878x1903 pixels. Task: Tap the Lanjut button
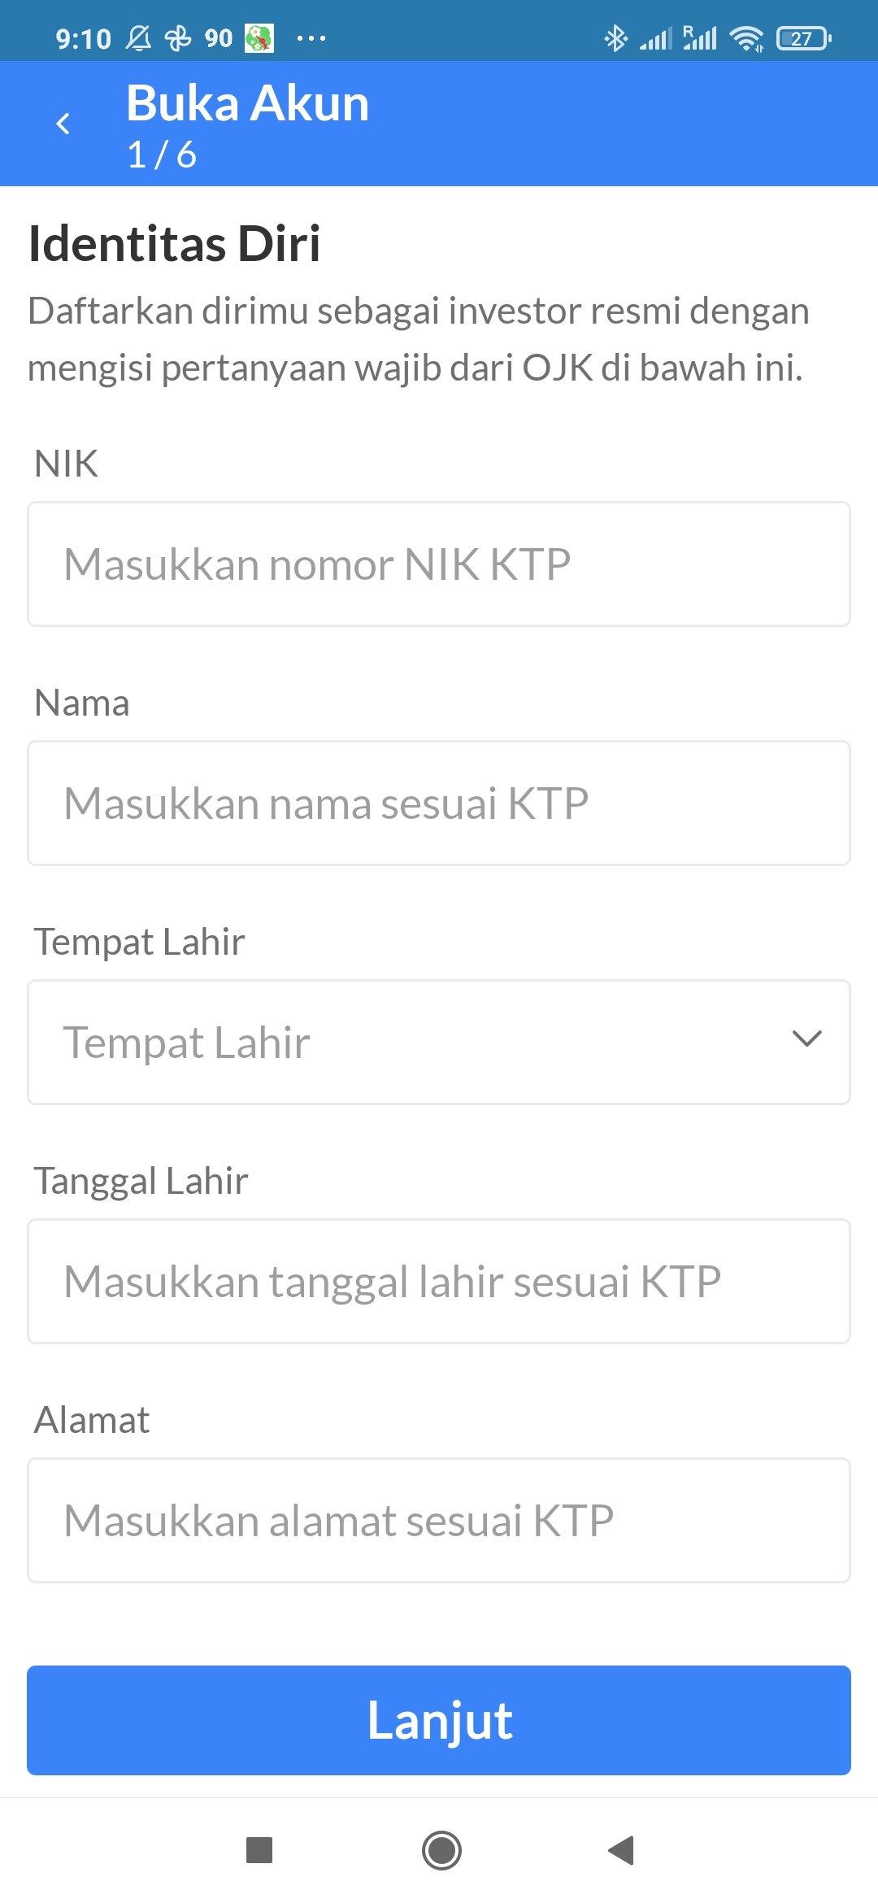439,1720
